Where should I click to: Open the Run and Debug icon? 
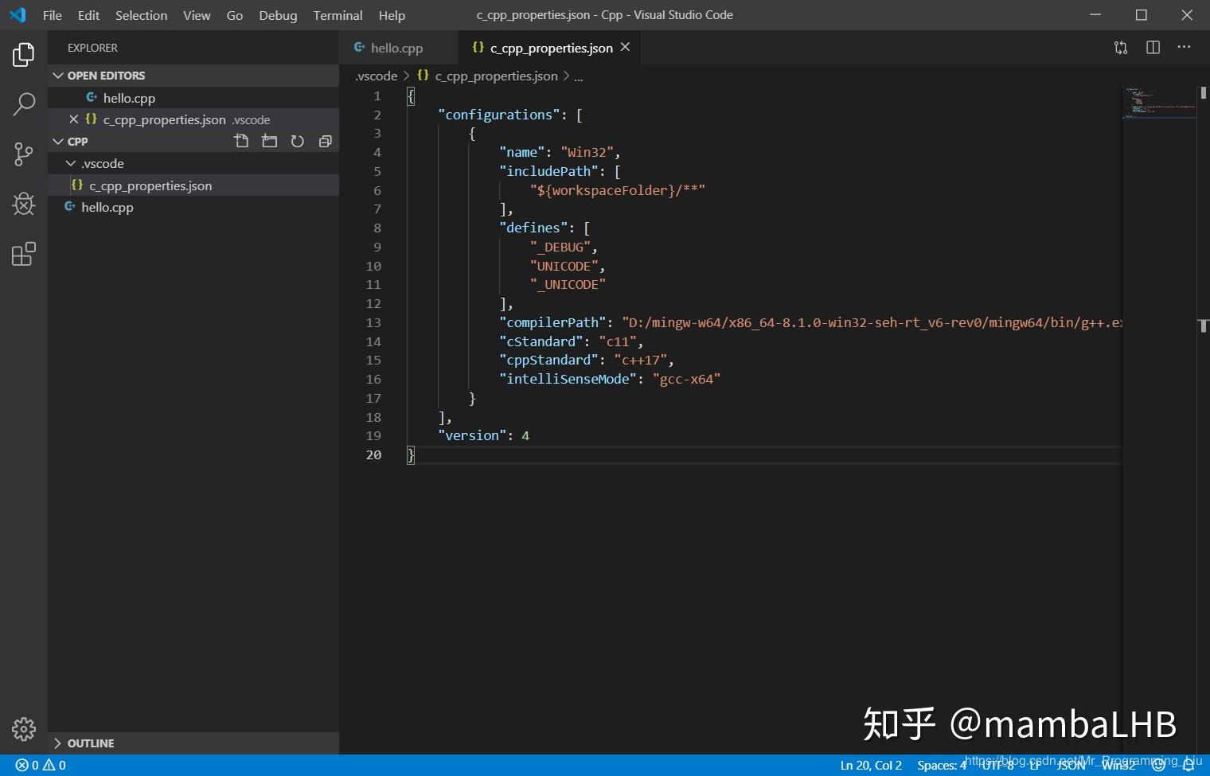(23, 204)
